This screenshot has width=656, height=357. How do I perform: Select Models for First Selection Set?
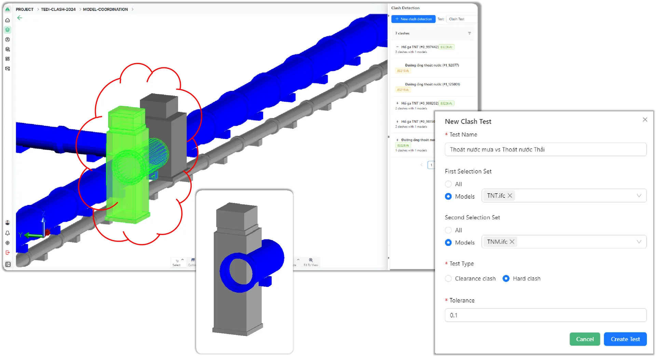tap(448, 196)
